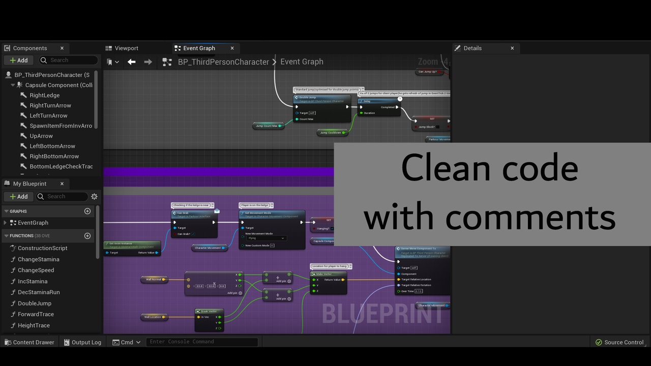651x366 pixels.
Task: Click the graph icon beside the BP_ThirdPersonCharacter breadcrumb
Action: pos(167,62)
